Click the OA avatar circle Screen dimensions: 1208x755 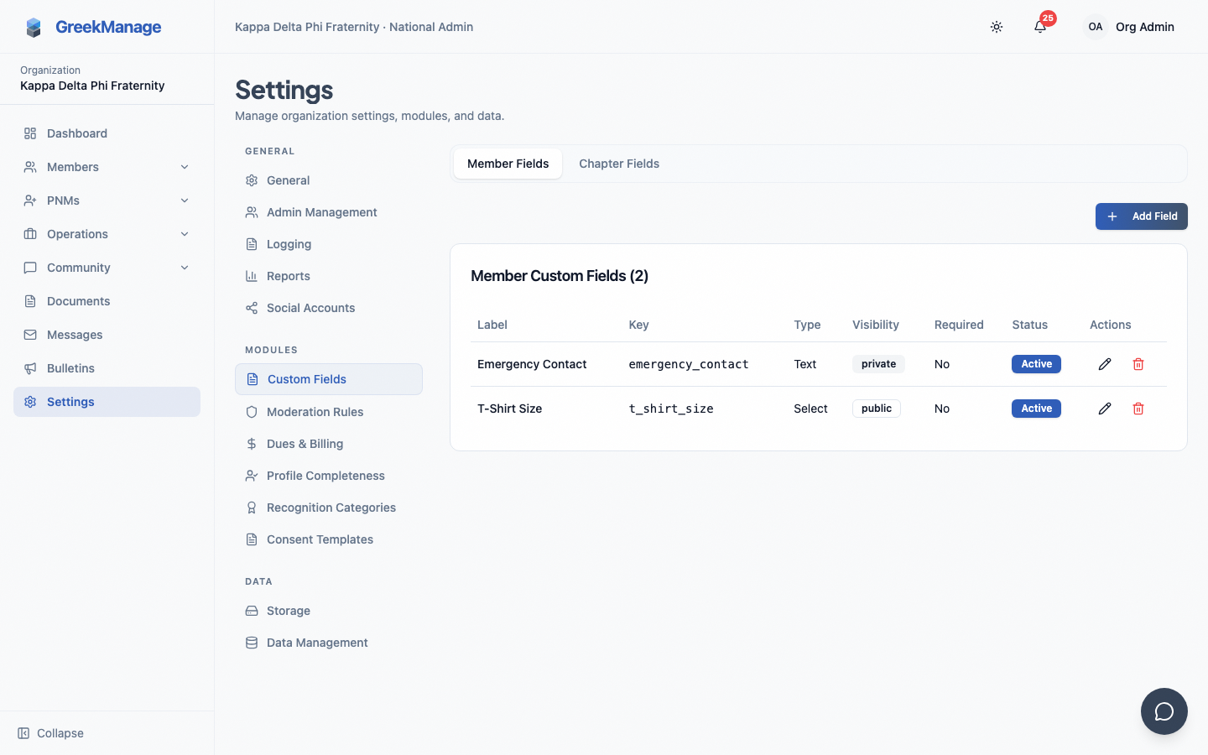(x=1096, y=27)
